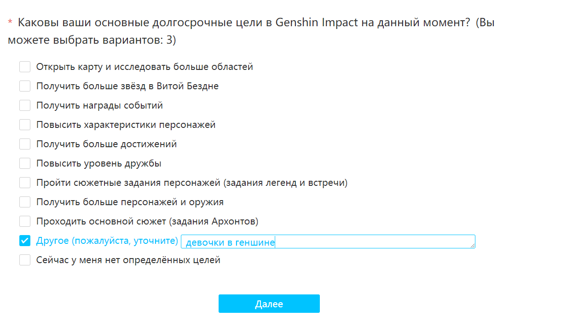This screenshot has height=328, width=561.
Task: Tick 'Сейчас у меня нет определённых целей' checkbox
Action: click(25, 260)
